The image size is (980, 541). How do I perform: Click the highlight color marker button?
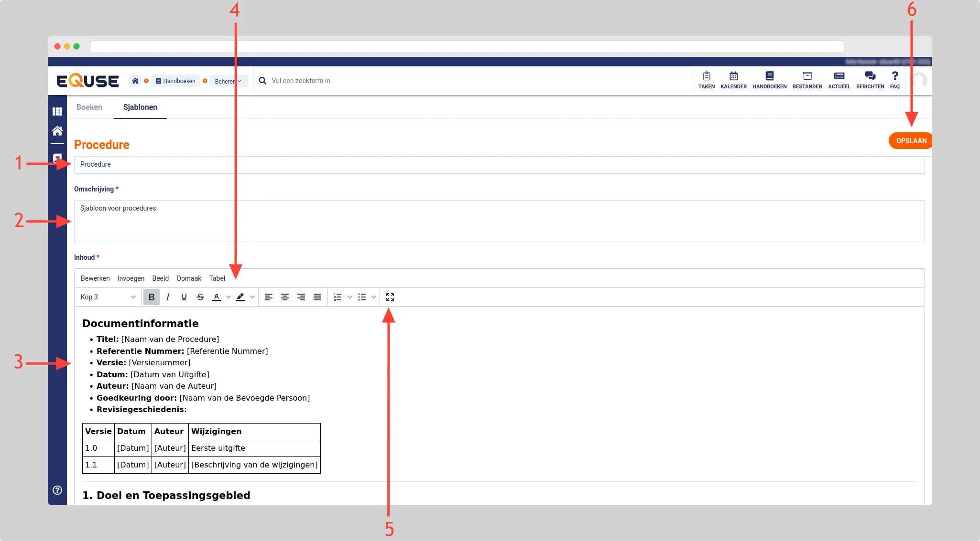(x=240, y=297)
